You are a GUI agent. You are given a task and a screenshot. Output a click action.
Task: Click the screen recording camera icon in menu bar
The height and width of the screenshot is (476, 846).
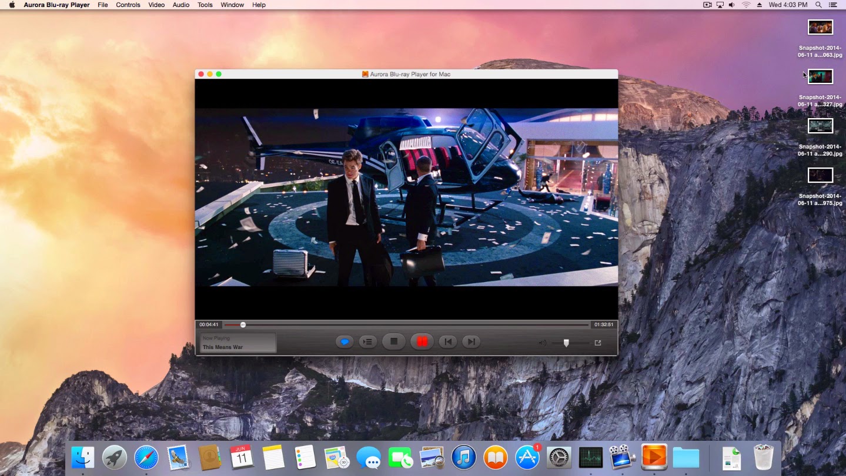coord(707,5)
